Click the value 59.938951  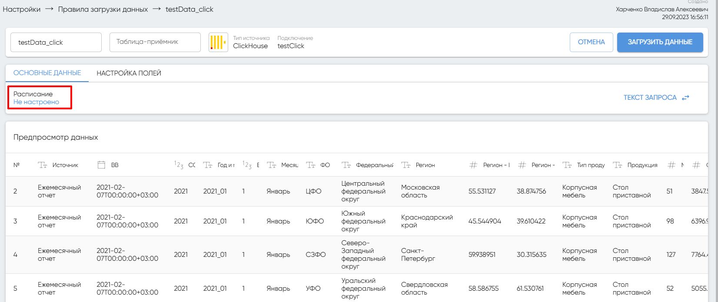pyautogui.click(x=482, y=255)
